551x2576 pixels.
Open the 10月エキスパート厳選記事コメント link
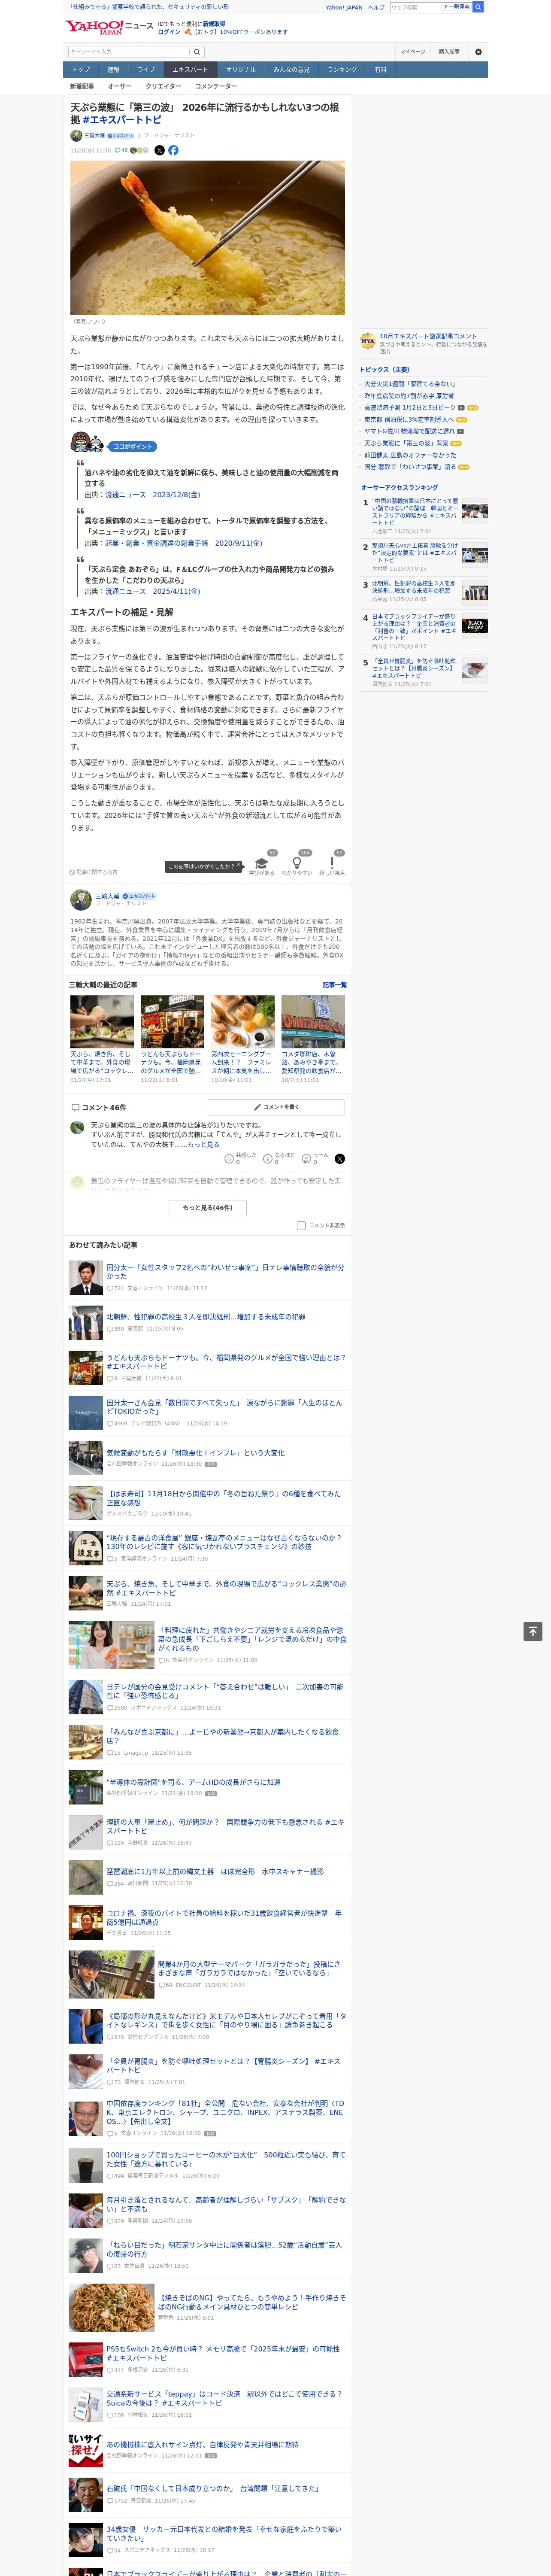[x=428, y=336]
